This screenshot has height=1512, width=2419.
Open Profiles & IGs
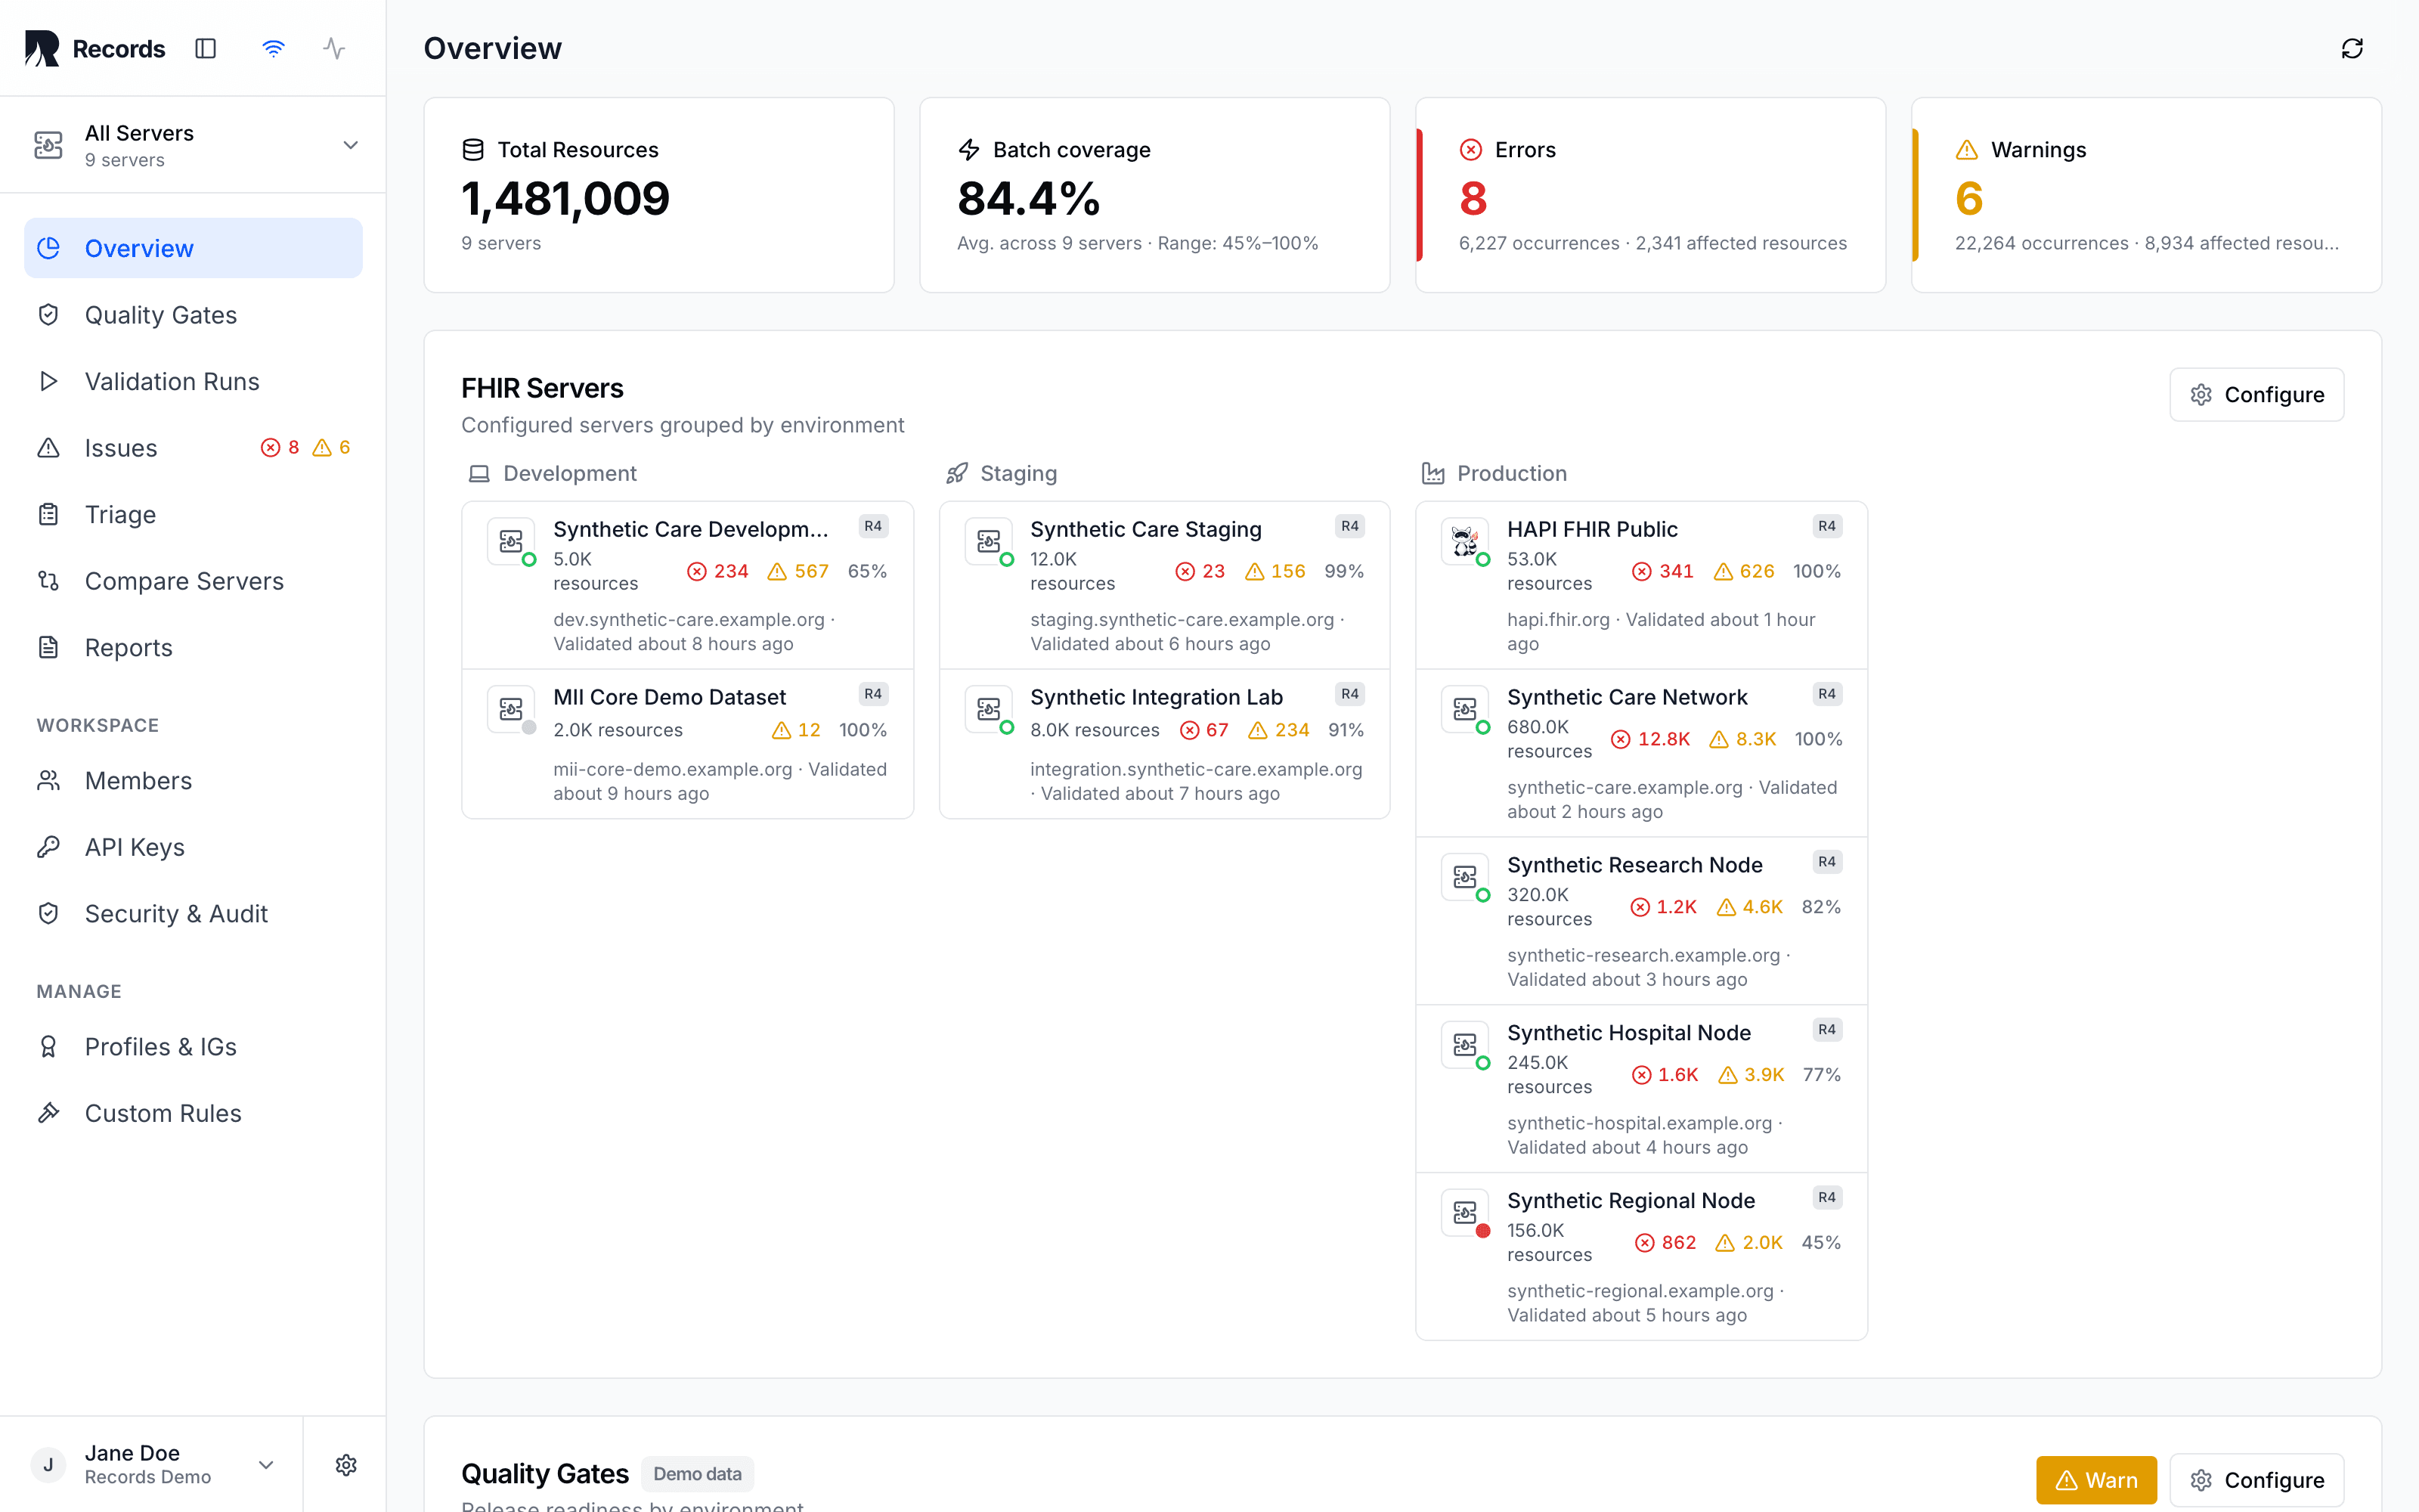coord(193,1046)
